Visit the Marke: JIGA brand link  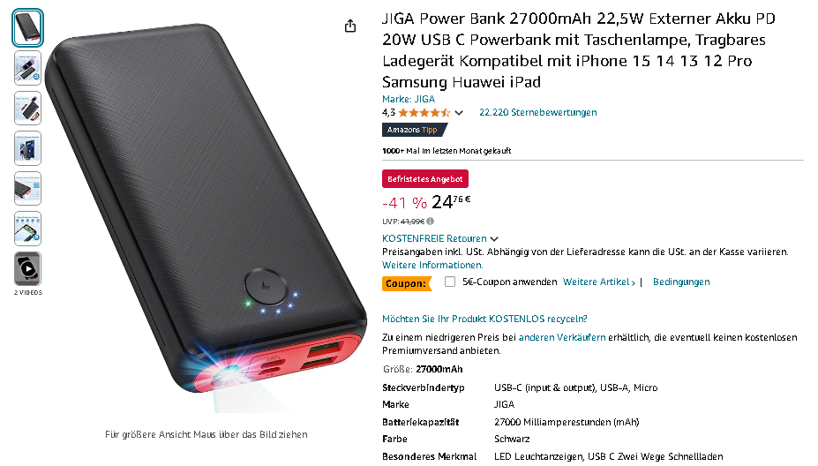[409, 99]
